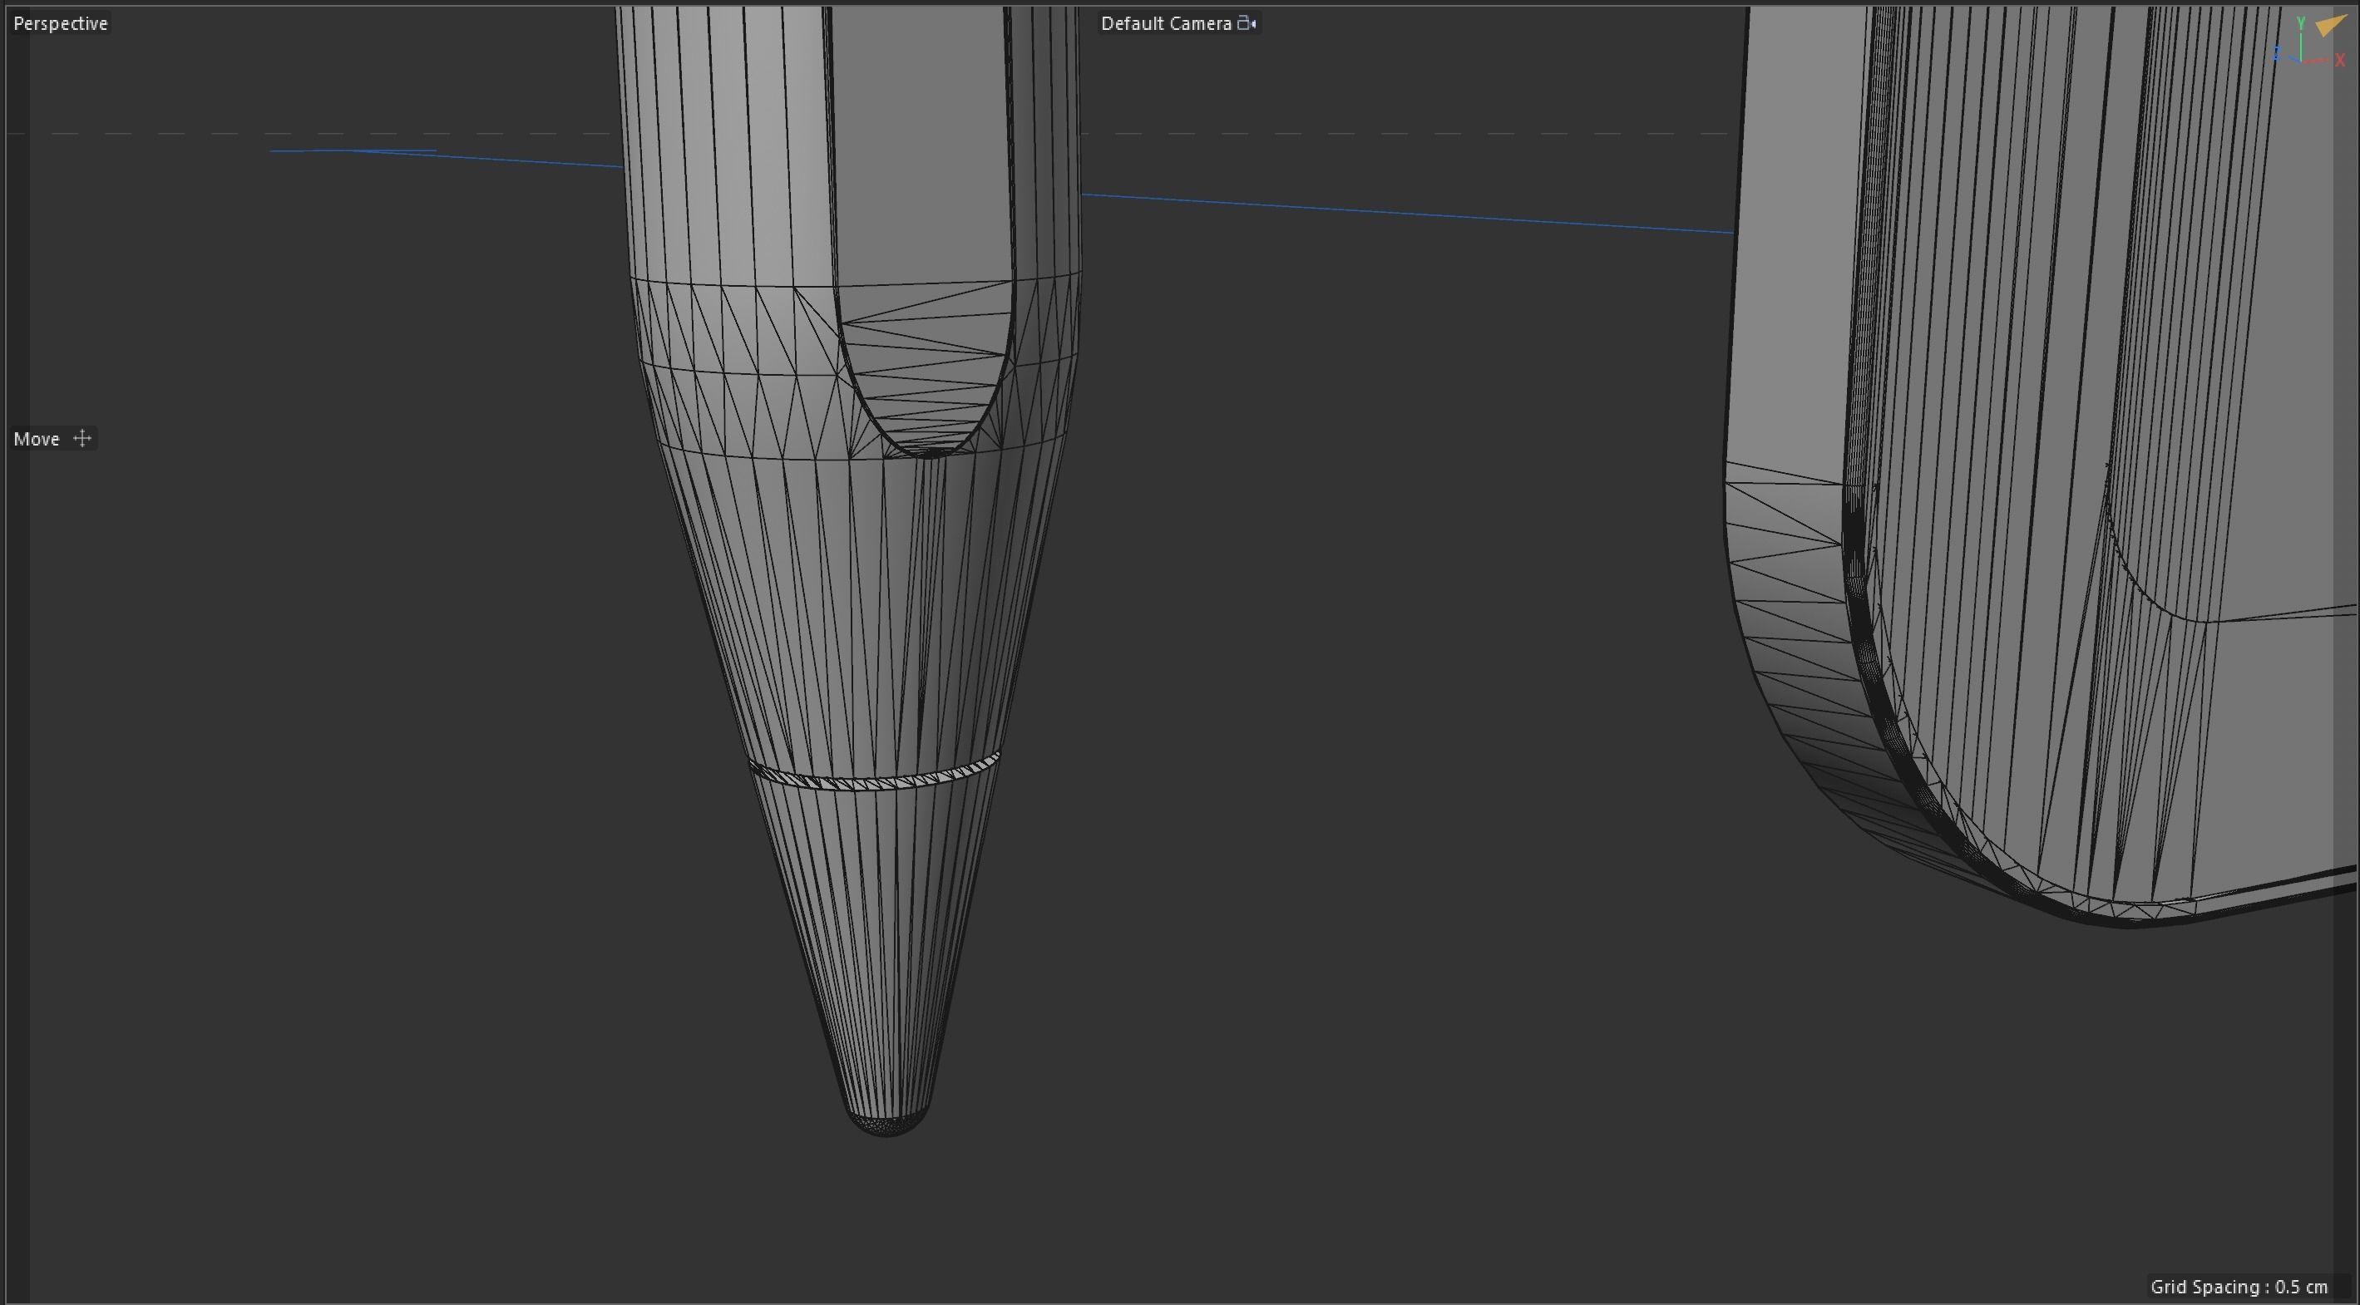Click the camera icon beside Default Camera
Viewport: 2360px width, 1305px height.
coord(1247,24)
